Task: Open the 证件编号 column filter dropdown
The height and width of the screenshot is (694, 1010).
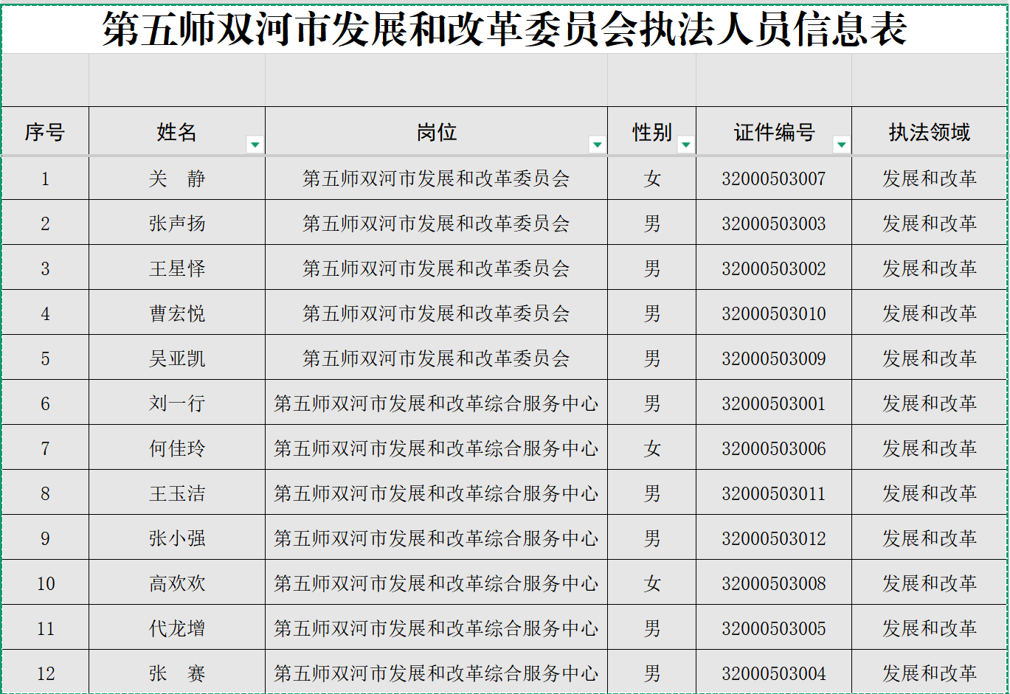Action: 842,145
